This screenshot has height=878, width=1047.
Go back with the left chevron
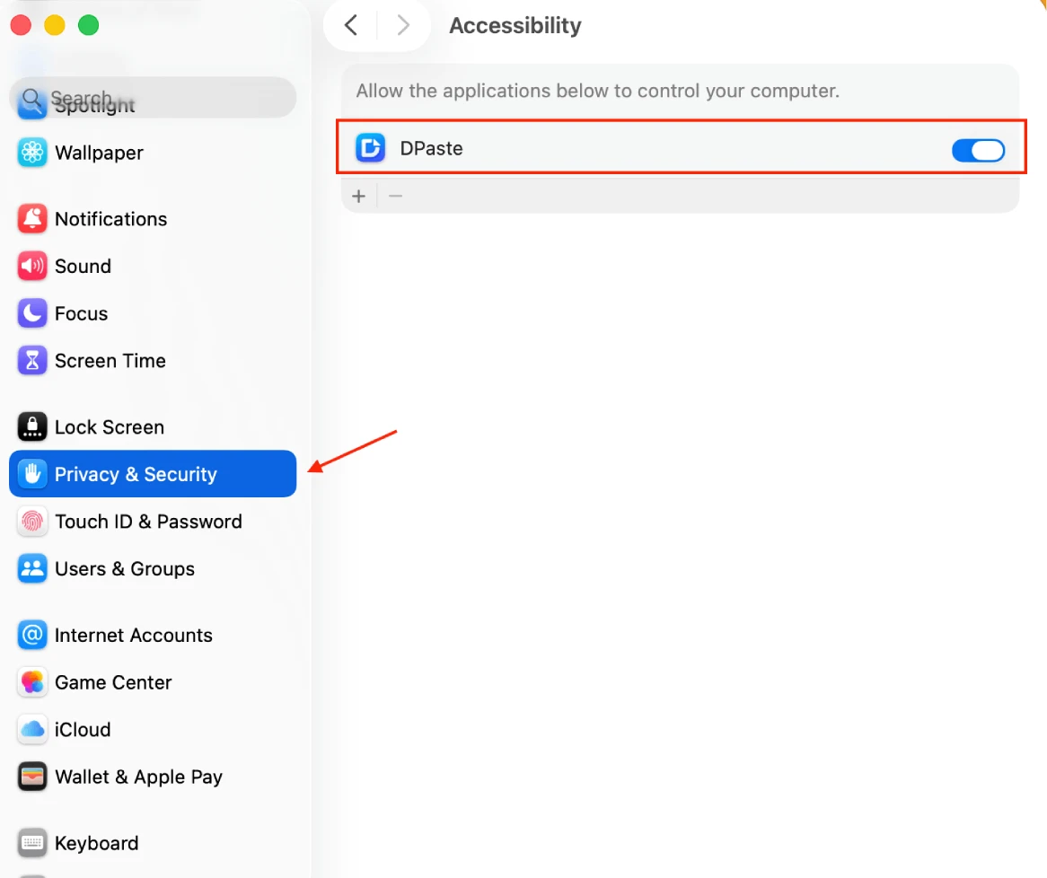pos(352,26)
